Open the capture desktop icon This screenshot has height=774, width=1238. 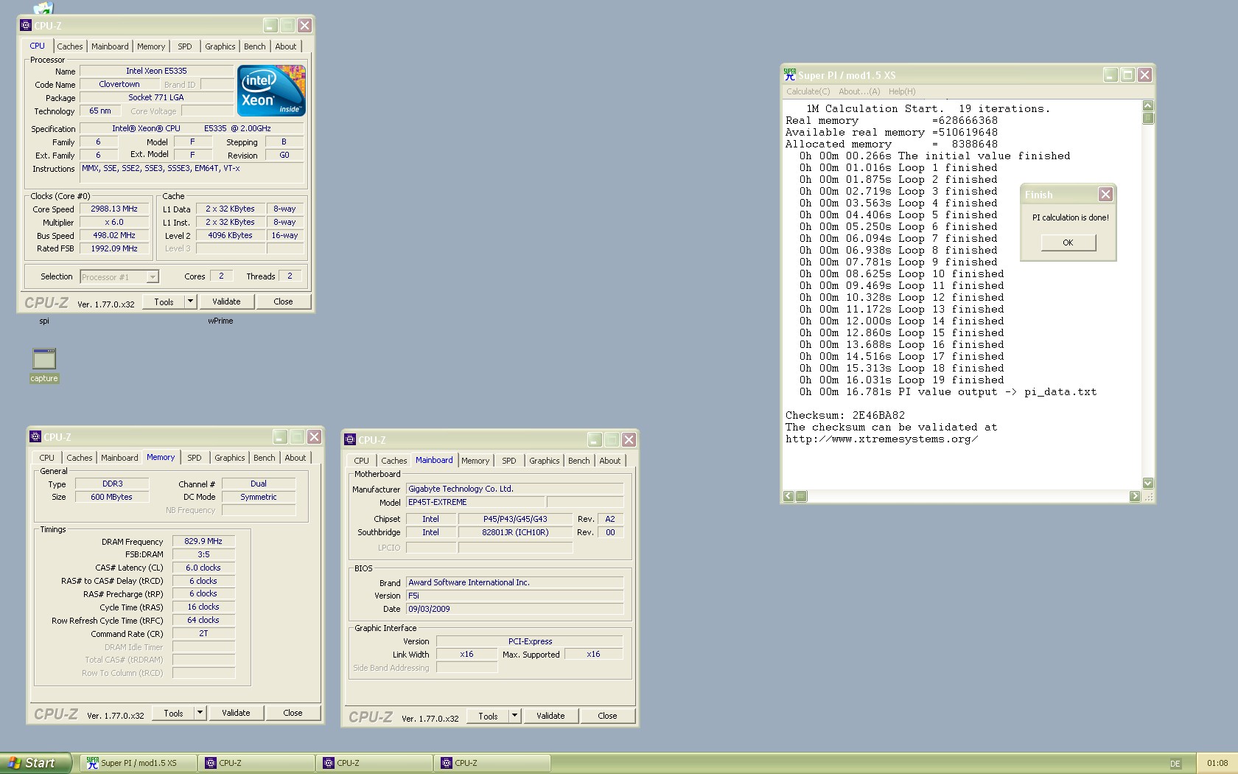click(44, 366)
